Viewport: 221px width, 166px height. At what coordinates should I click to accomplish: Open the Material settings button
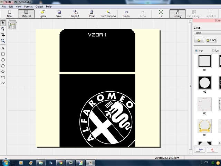[26, 14]
